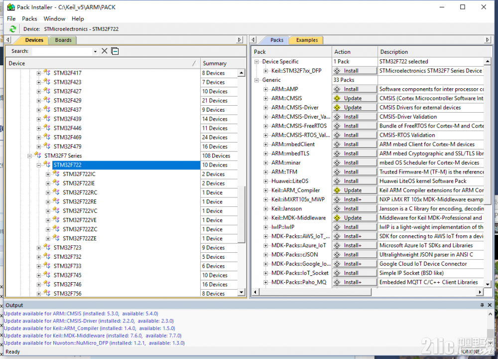This screenshot has height=359, width=498.
Task: Collapse the STM32F7 Series tree node
Action: tap(29, 156)
